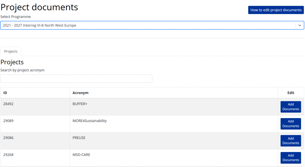This screenshot has height=167, width=305.
Task: Click the ID column header
Action: [x=5, y=93]
